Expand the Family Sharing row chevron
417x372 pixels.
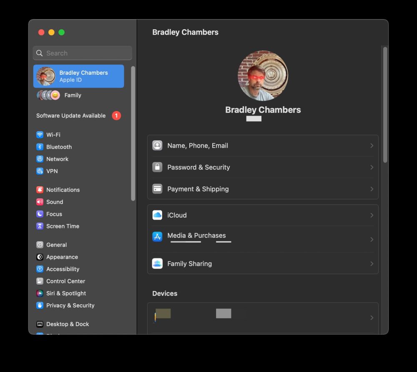point(372,263)
